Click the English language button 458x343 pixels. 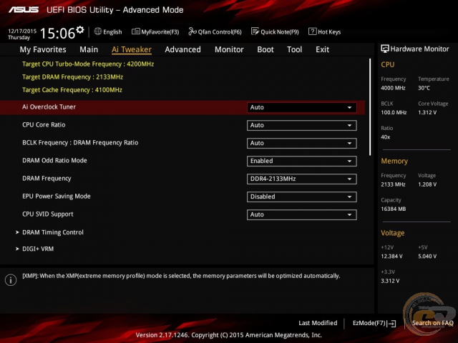112,31
